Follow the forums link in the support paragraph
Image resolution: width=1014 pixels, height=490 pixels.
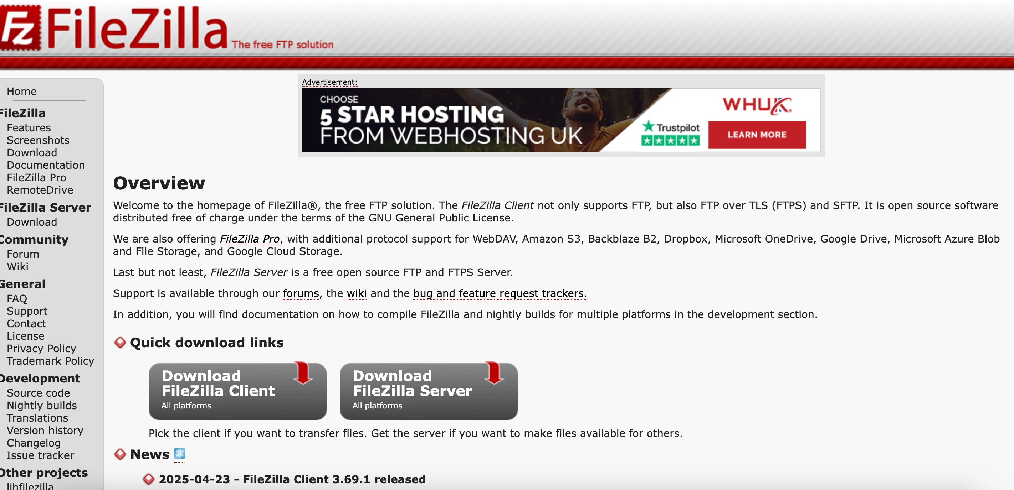pos(301,293)
